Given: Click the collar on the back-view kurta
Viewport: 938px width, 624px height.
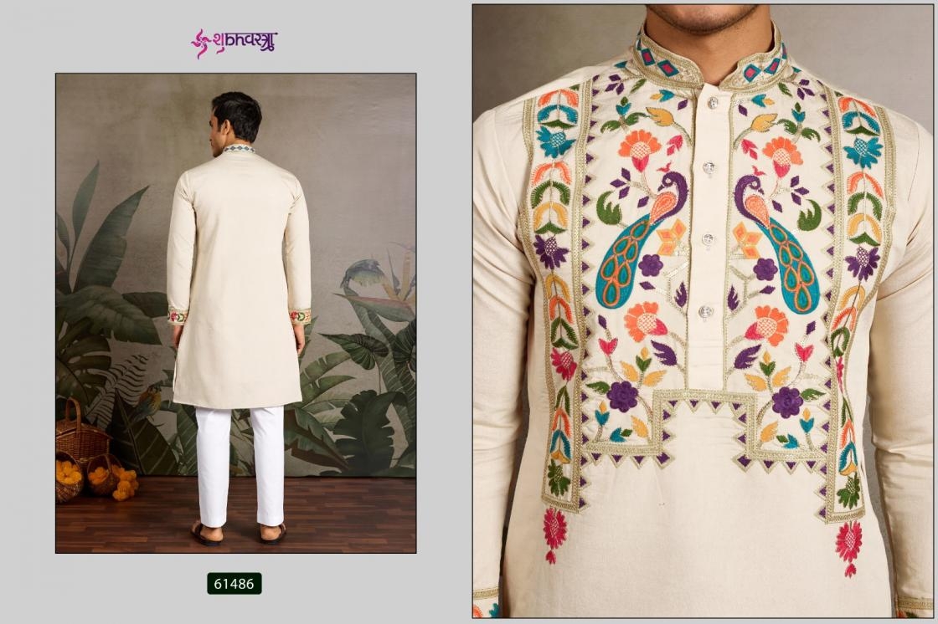Looking at the screenshot, I should pyautogui.click(x=238, y=149).
